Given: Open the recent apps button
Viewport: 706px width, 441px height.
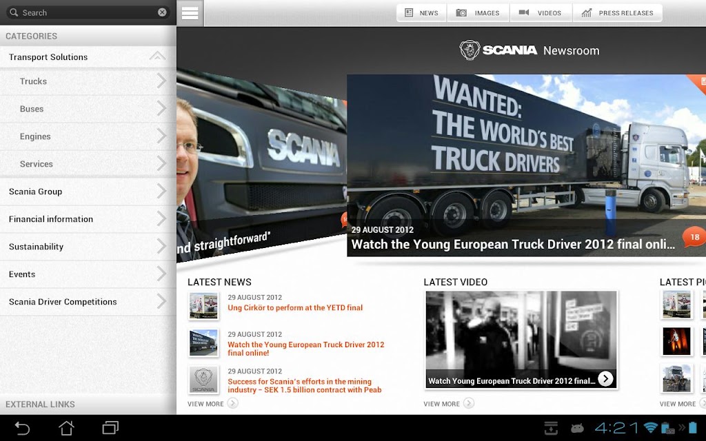Looking at the screenshot, I should click(x=110, y=428).
